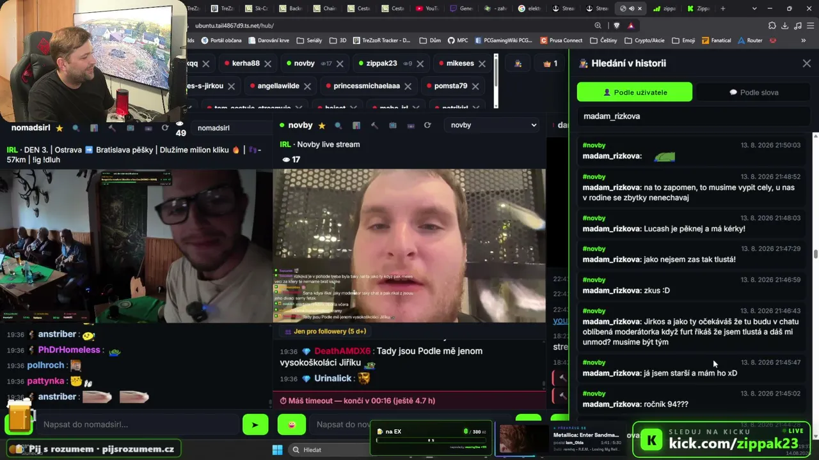Click username DeathAMDX6 in novby chat
Screen dimensions: 819x460
(x=342, y=351)
